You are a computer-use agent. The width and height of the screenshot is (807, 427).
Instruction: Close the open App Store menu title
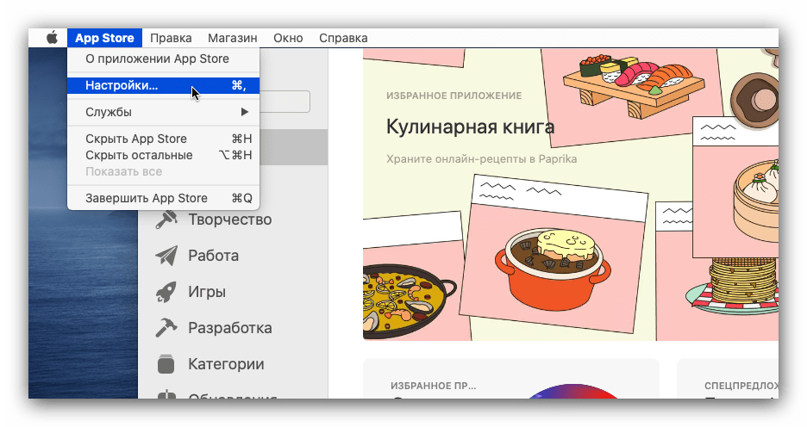(x=104, y=38)
